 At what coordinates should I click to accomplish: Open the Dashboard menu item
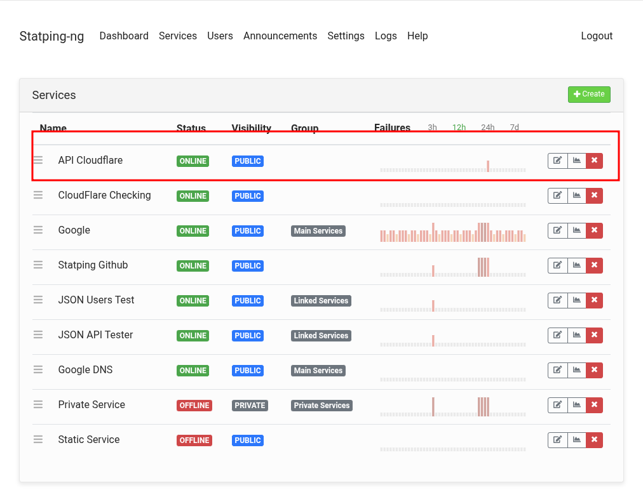click(124, 36)
